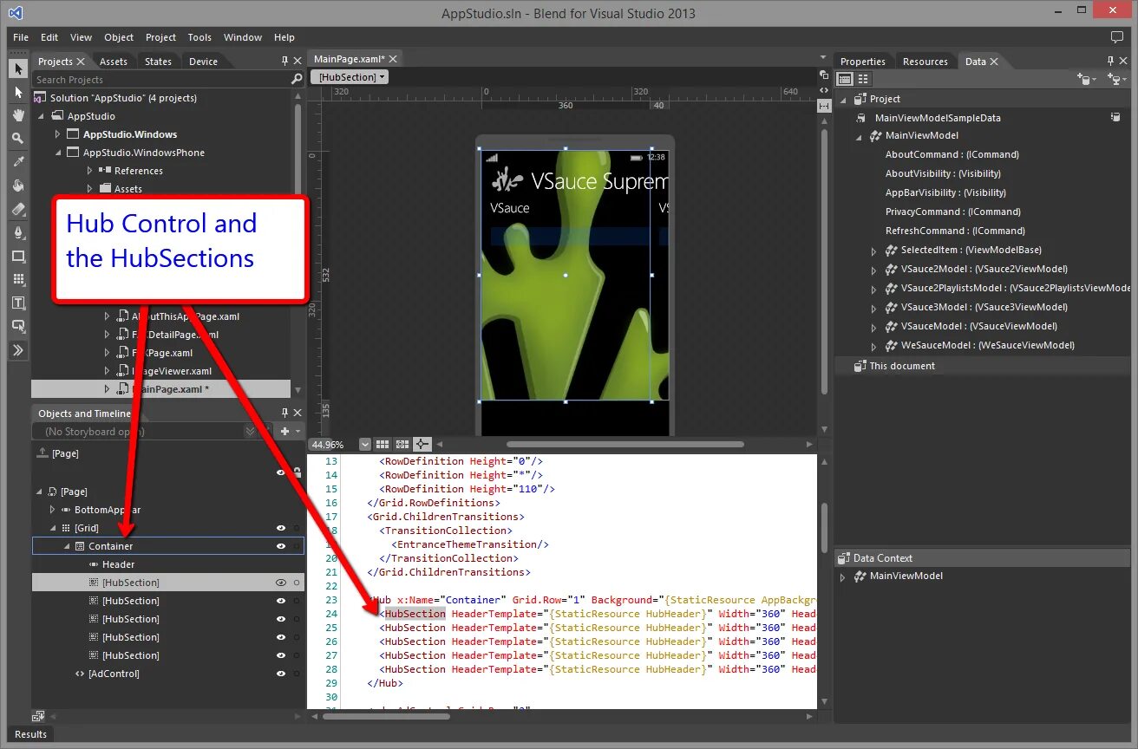Viewport: 1138px width, 749px height.
Task: Expand the WeSauceModel property node
Action: (874, 345)
